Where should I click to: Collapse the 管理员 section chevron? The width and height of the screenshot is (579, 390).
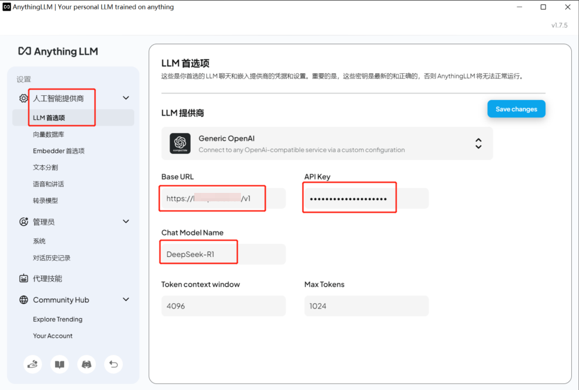pos(126,222)
